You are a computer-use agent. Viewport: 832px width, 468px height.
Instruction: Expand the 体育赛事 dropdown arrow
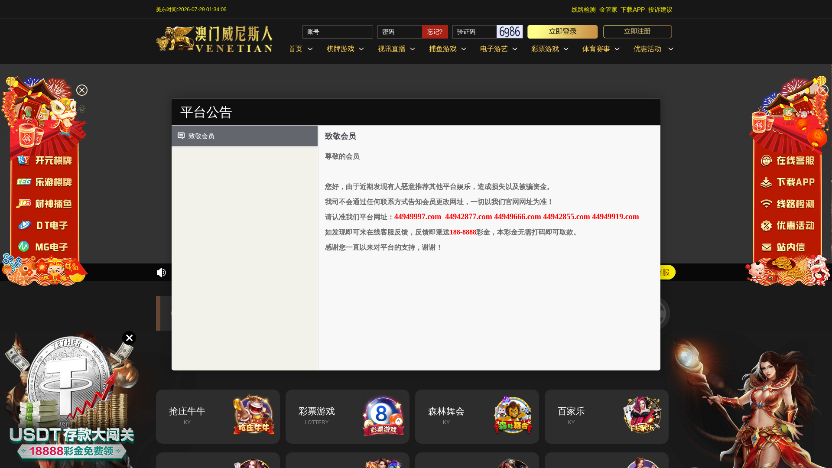tap(617, 49)
